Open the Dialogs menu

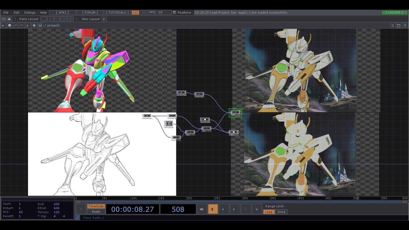pos(30,12)
